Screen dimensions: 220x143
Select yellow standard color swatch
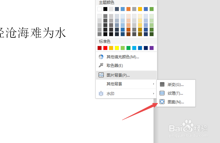(117, 48)
